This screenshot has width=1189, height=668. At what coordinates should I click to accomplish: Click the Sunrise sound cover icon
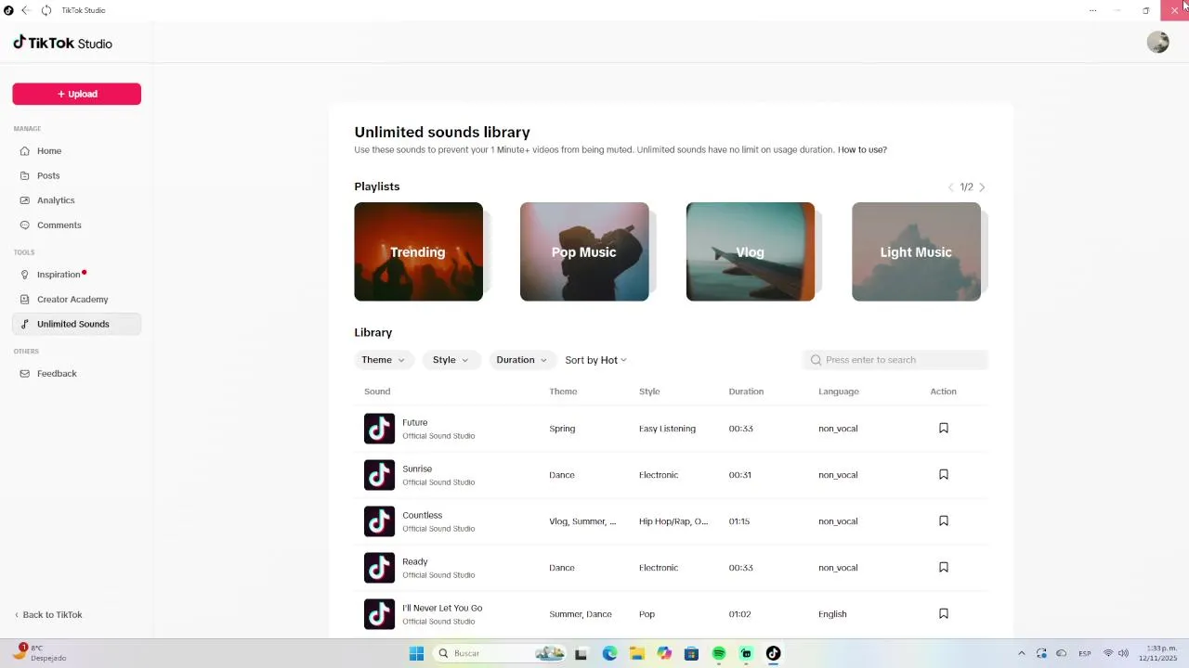click(379, 475)
